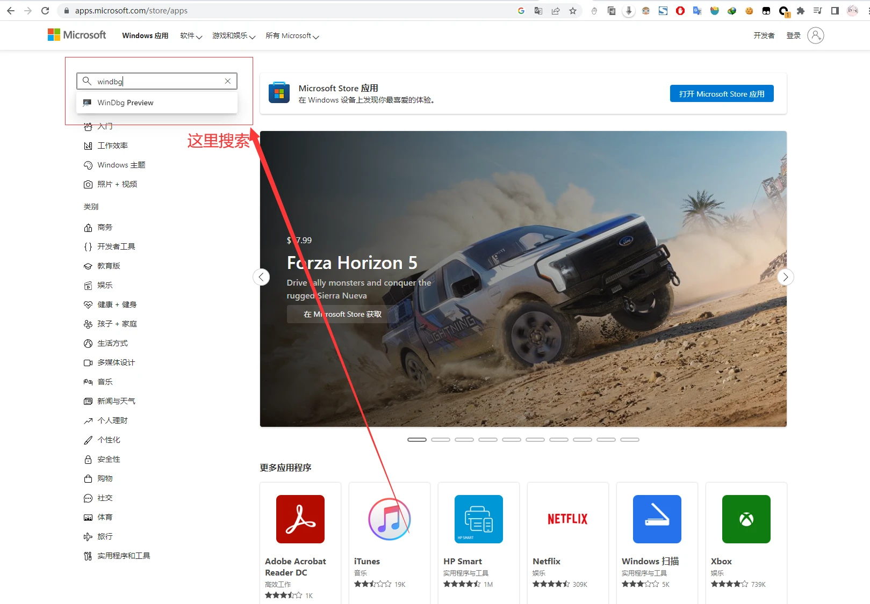Open the iTunes app tile
The width and height of the screenshot is (870, 604).
(x=390, y=543)
